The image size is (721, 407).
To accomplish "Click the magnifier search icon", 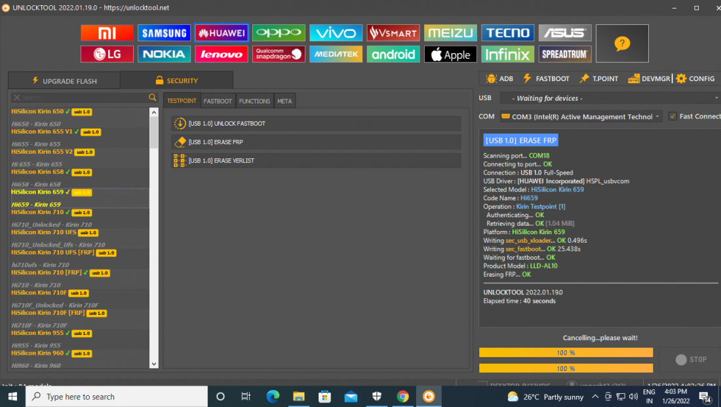I will tap(153, 97).
